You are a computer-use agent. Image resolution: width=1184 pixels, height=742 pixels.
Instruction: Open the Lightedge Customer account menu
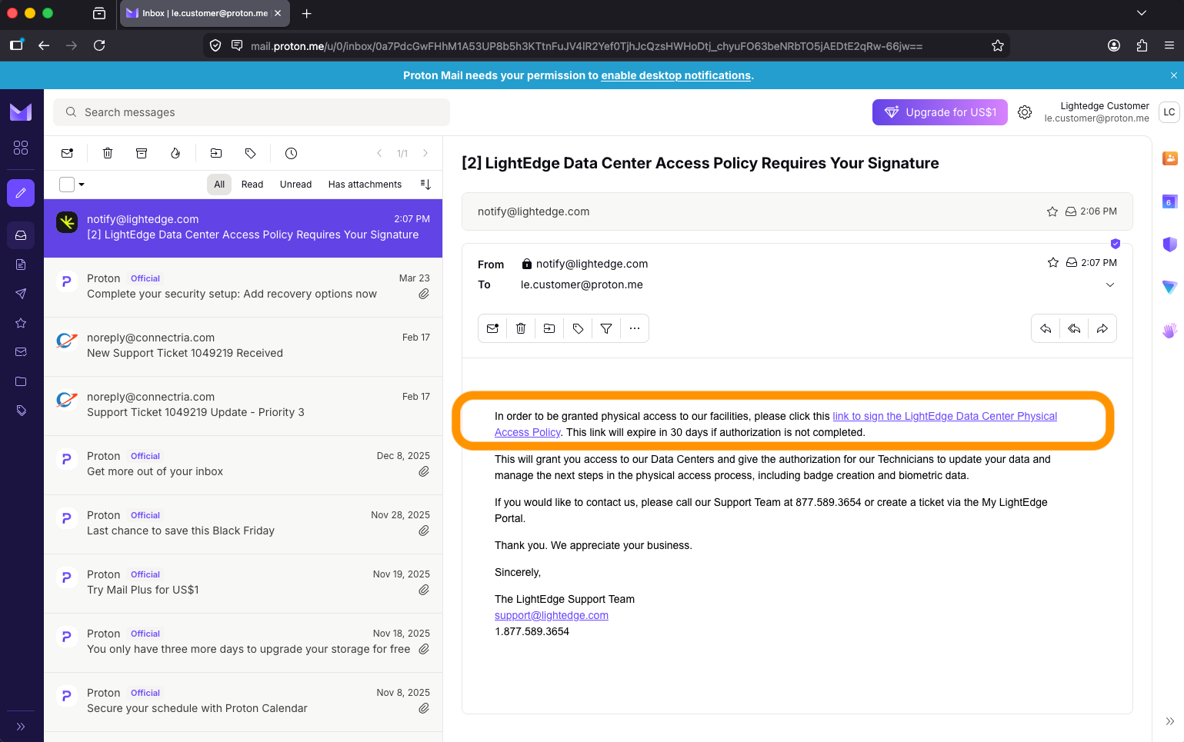click(x=1111, y=112)
